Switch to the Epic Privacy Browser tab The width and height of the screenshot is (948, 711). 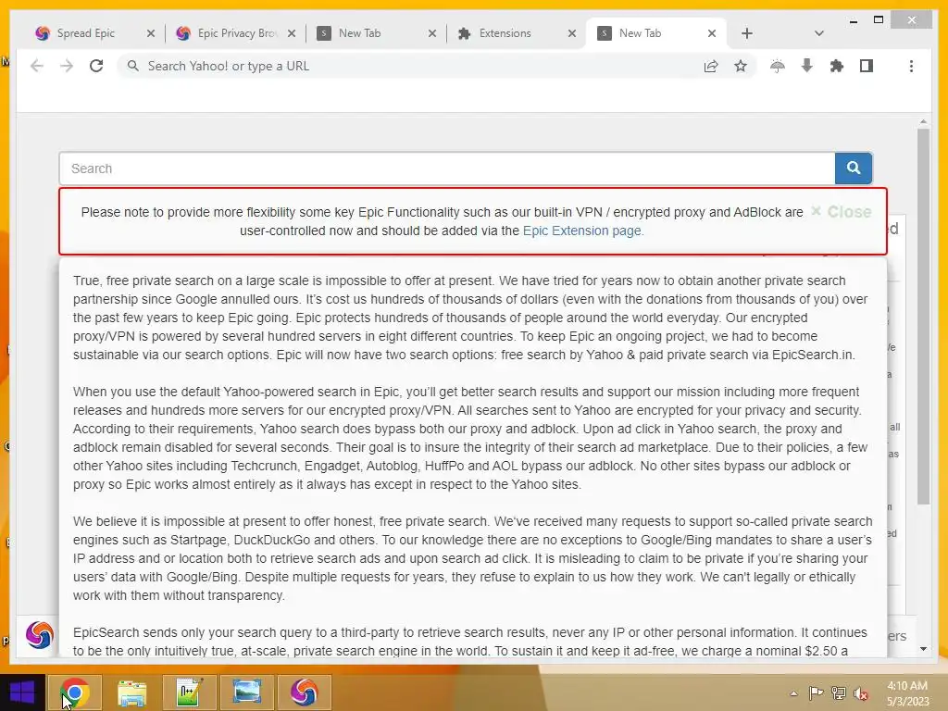point(236,33)
